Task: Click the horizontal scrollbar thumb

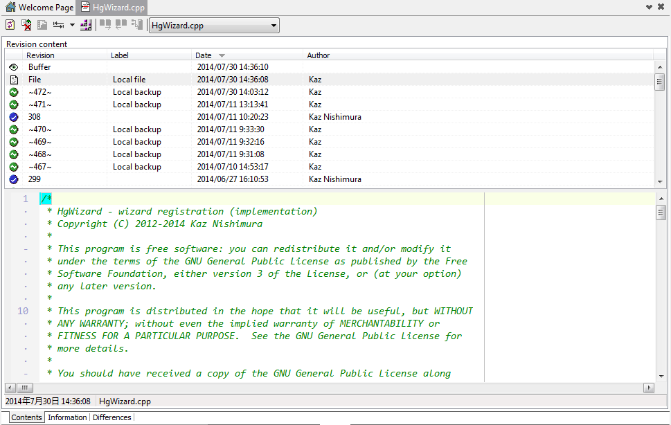Action: point(24,388)
